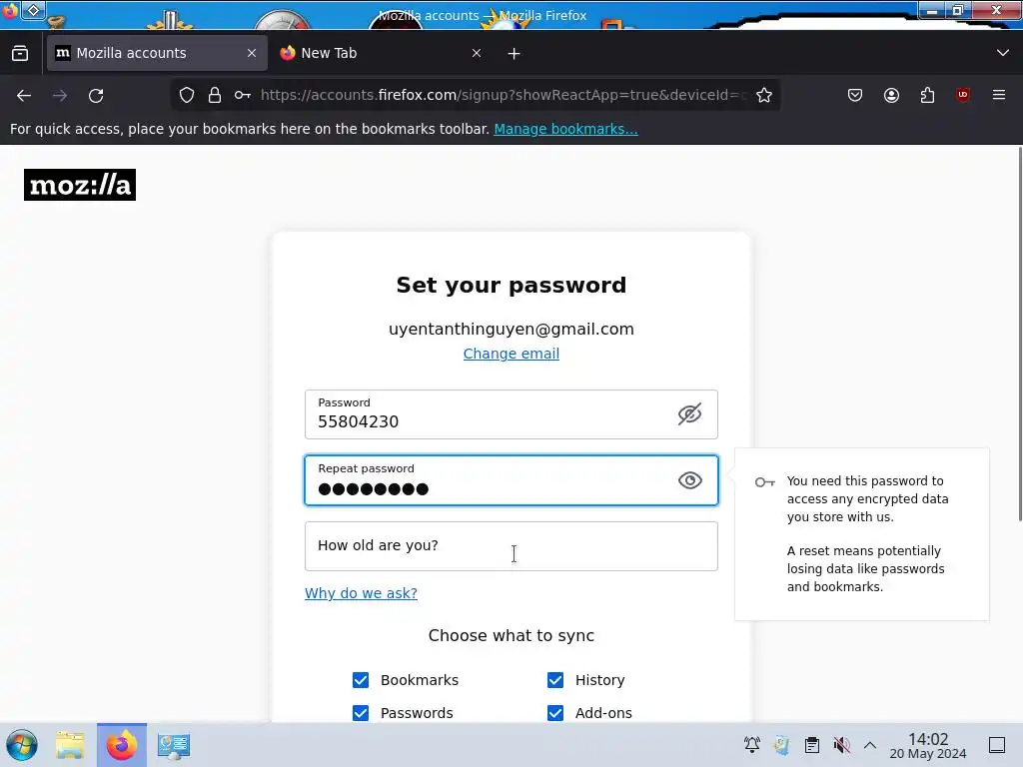Close the New Tab tab
This screenshot has height=767, width=1023.
pyautogui.click(x=477, y=53)
